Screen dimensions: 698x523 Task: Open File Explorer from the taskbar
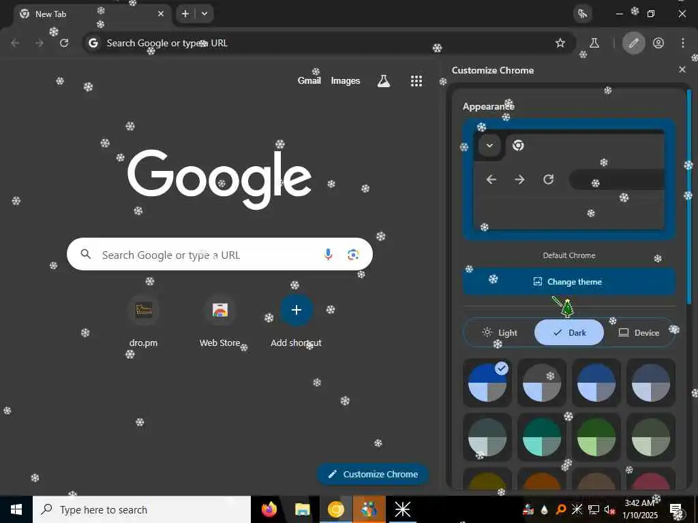click(x=302, y=509)
